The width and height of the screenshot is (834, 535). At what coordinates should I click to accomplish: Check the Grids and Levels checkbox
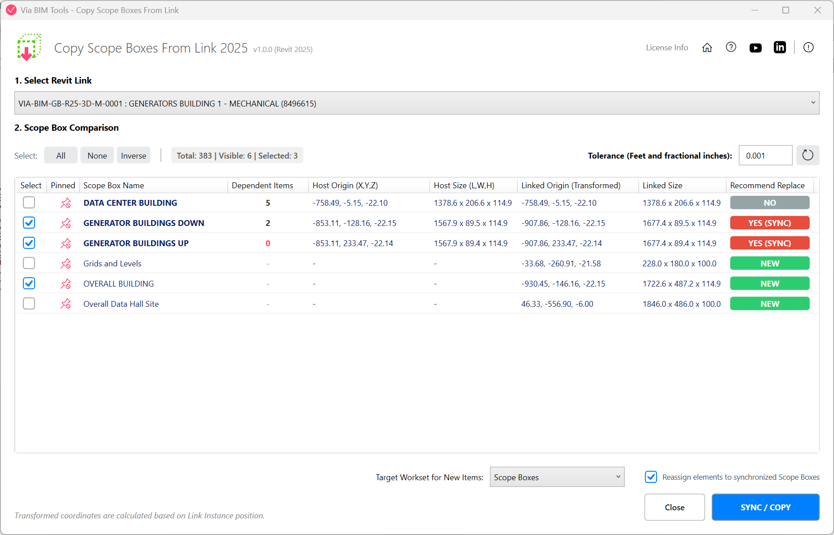tap(29, 263)
